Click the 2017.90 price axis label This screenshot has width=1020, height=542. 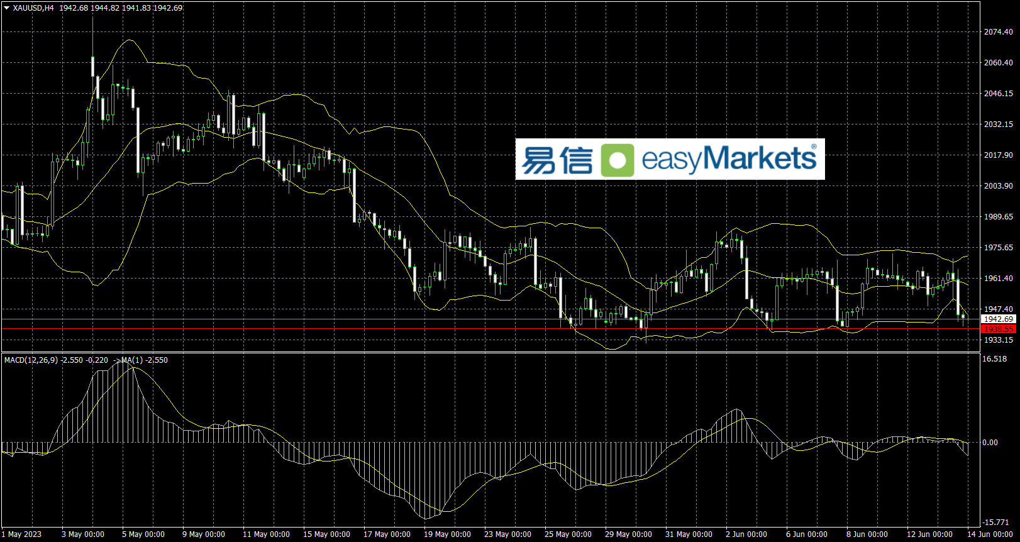point(999,155)
